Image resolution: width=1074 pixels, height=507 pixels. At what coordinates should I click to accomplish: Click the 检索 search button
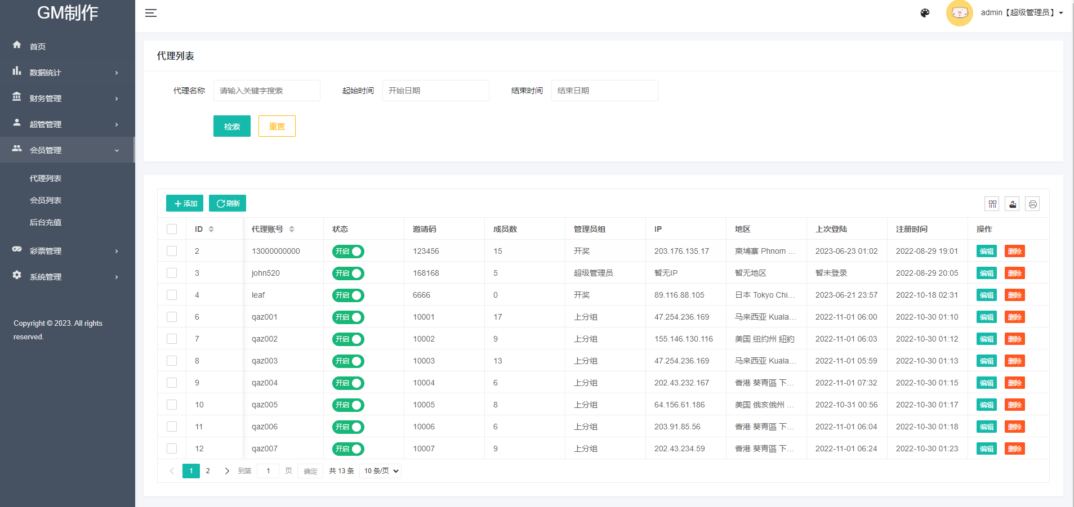click(x=231, y=127)
